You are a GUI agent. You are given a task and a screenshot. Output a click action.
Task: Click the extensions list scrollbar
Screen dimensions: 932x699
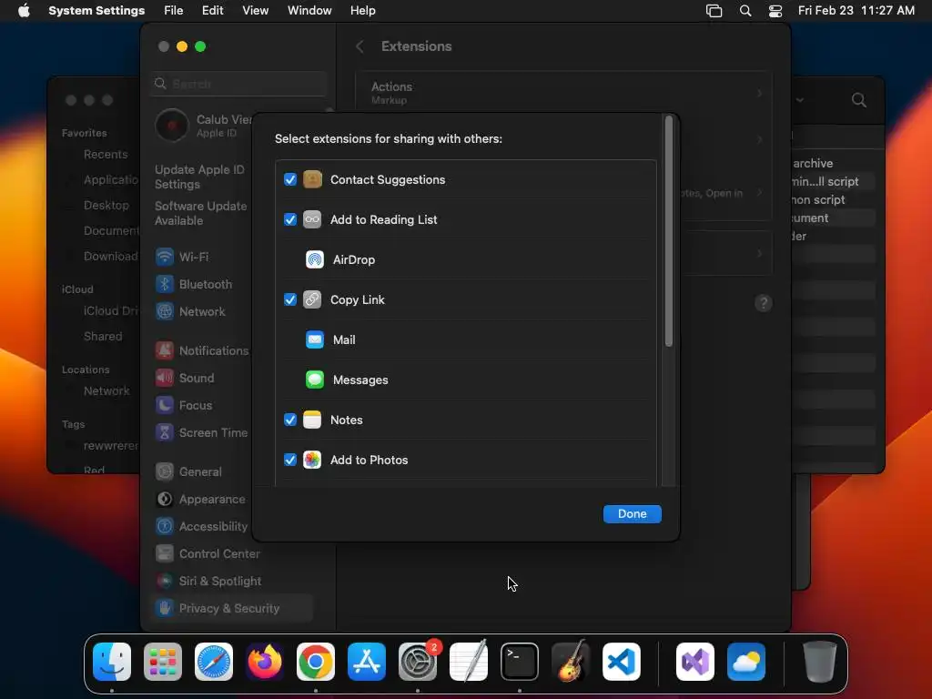point(669,230)
